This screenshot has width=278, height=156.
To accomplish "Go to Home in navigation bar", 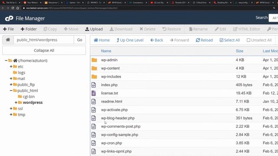I will tap(102, 40).
